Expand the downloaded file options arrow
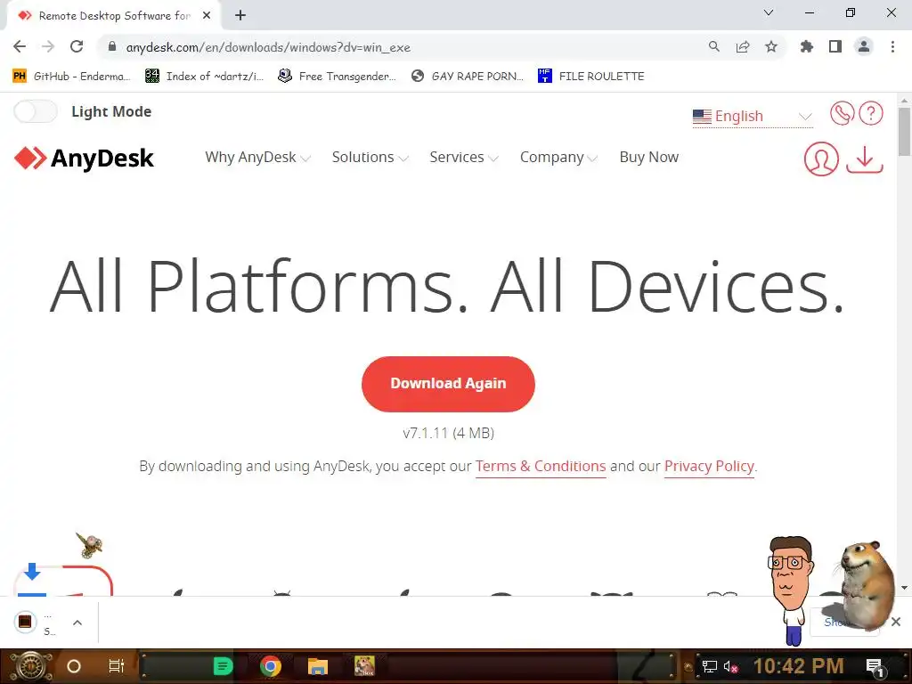This screenshot has height=684, width=912. point(77,623)
